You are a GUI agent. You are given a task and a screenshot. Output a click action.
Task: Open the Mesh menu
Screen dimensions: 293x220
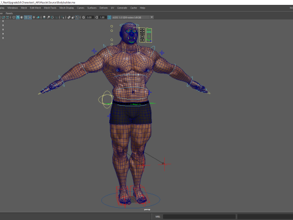[24, 8]
